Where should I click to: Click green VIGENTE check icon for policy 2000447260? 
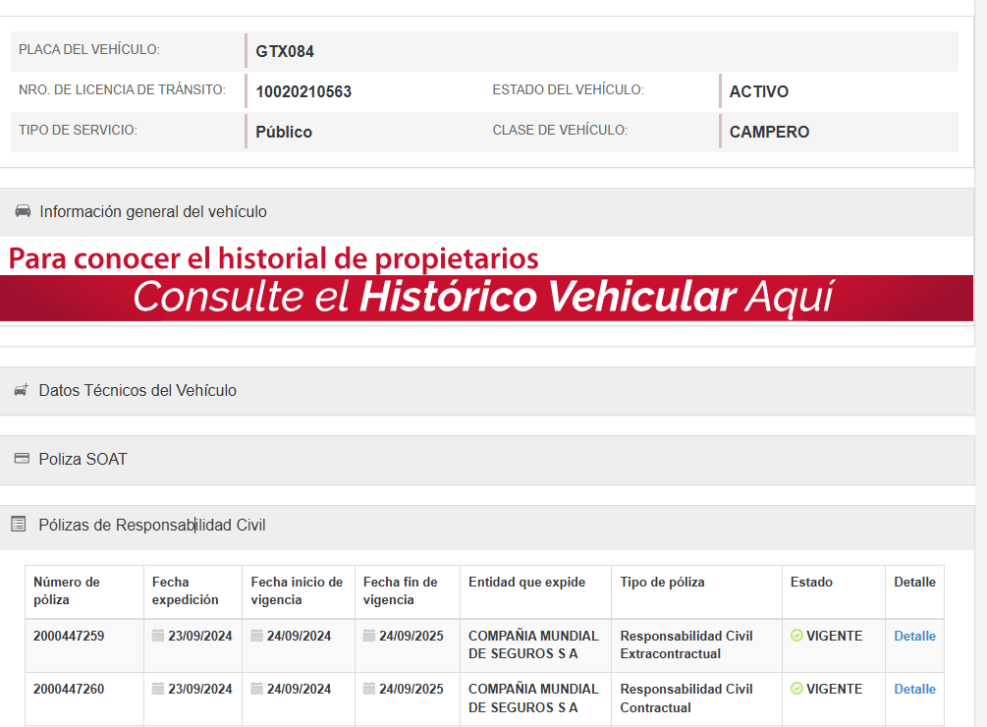point(796,689)
